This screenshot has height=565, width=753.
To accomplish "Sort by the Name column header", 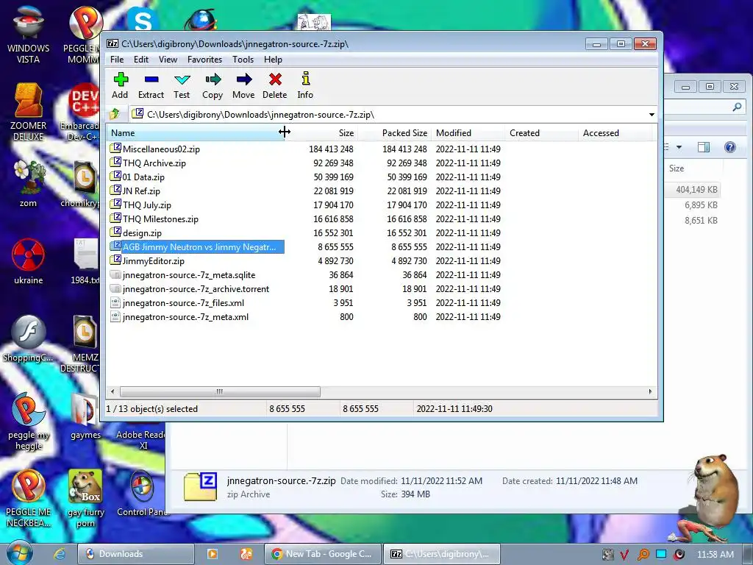I will [x=196, y=133].
